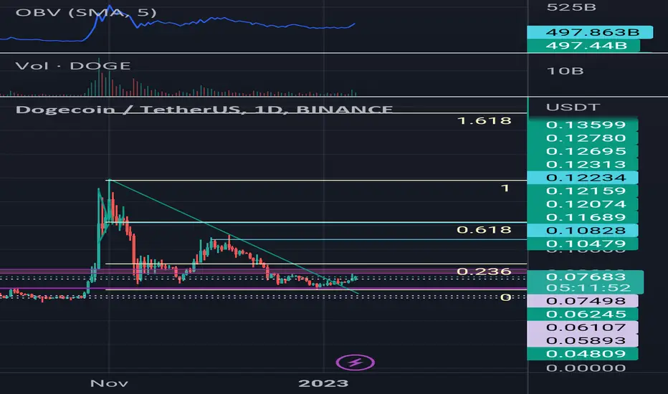The height and width of the screenshot is (394, 668).
Task: Click the purple lightning bolt event icon
Action: (x=356, y=362)
